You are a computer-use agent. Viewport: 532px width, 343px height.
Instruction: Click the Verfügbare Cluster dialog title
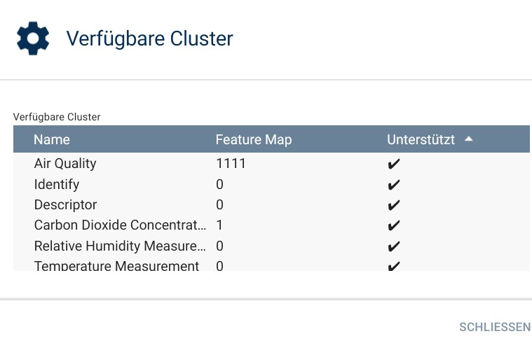[x=149, y=38]
